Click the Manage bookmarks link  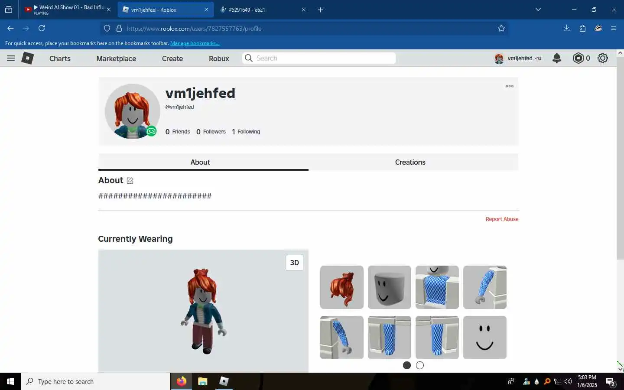click(x=195, y=43)
